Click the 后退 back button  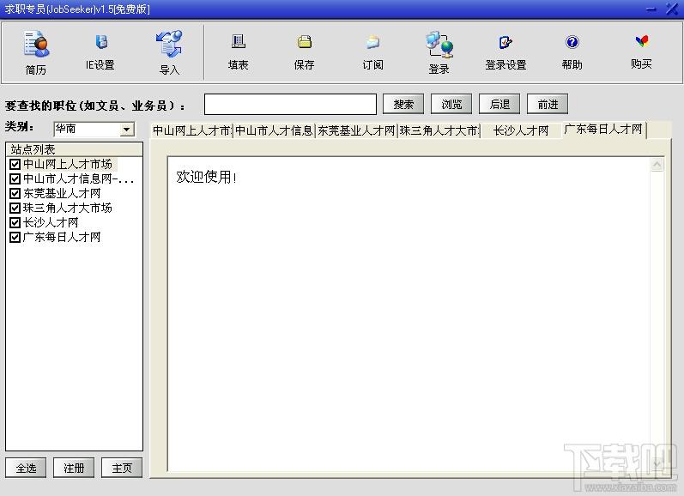tap(499, 104)
